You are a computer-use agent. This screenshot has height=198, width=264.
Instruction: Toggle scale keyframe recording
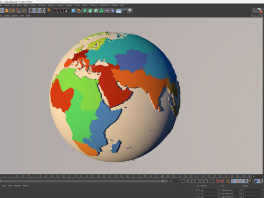pyautogui.click(x=238, y=181)
